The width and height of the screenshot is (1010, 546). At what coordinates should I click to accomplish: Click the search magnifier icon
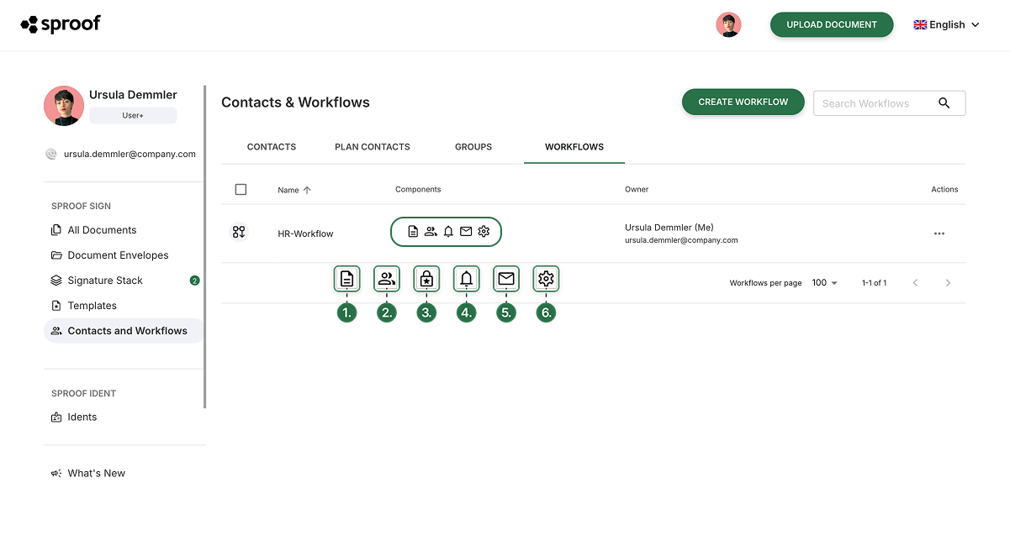tap(944, 103)
